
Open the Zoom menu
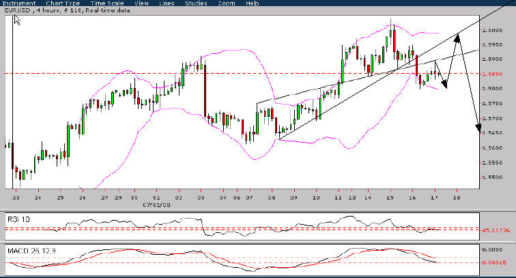click(x=227, y=3)
